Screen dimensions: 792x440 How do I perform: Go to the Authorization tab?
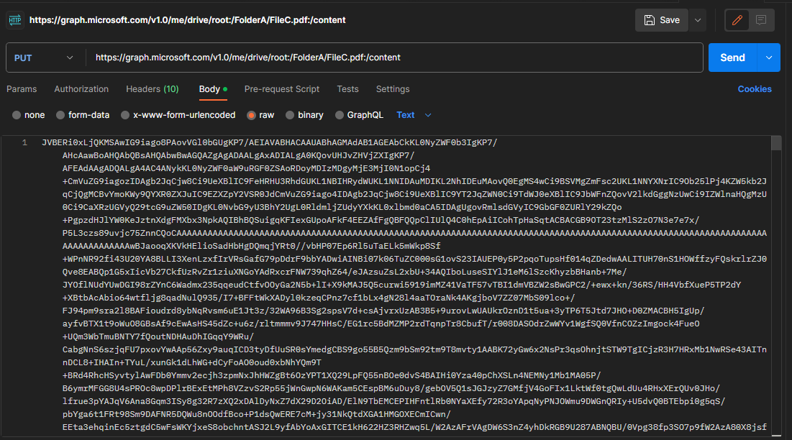(81, 89)
